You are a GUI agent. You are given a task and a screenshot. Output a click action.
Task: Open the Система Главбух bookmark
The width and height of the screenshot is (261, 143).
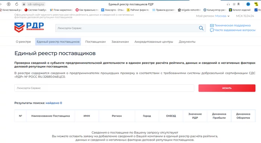[36, 10]
